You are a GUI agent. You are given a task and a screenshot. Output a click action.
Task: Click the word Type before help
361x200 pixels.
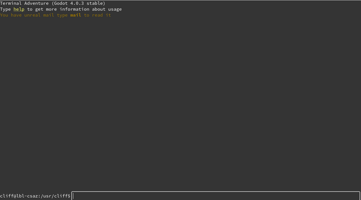[x=5, y=9]
